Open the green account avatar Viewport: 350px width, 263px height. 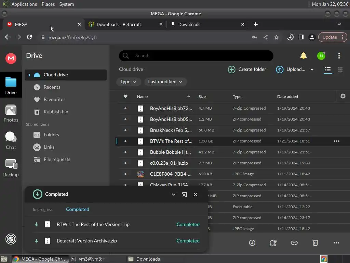321,56
